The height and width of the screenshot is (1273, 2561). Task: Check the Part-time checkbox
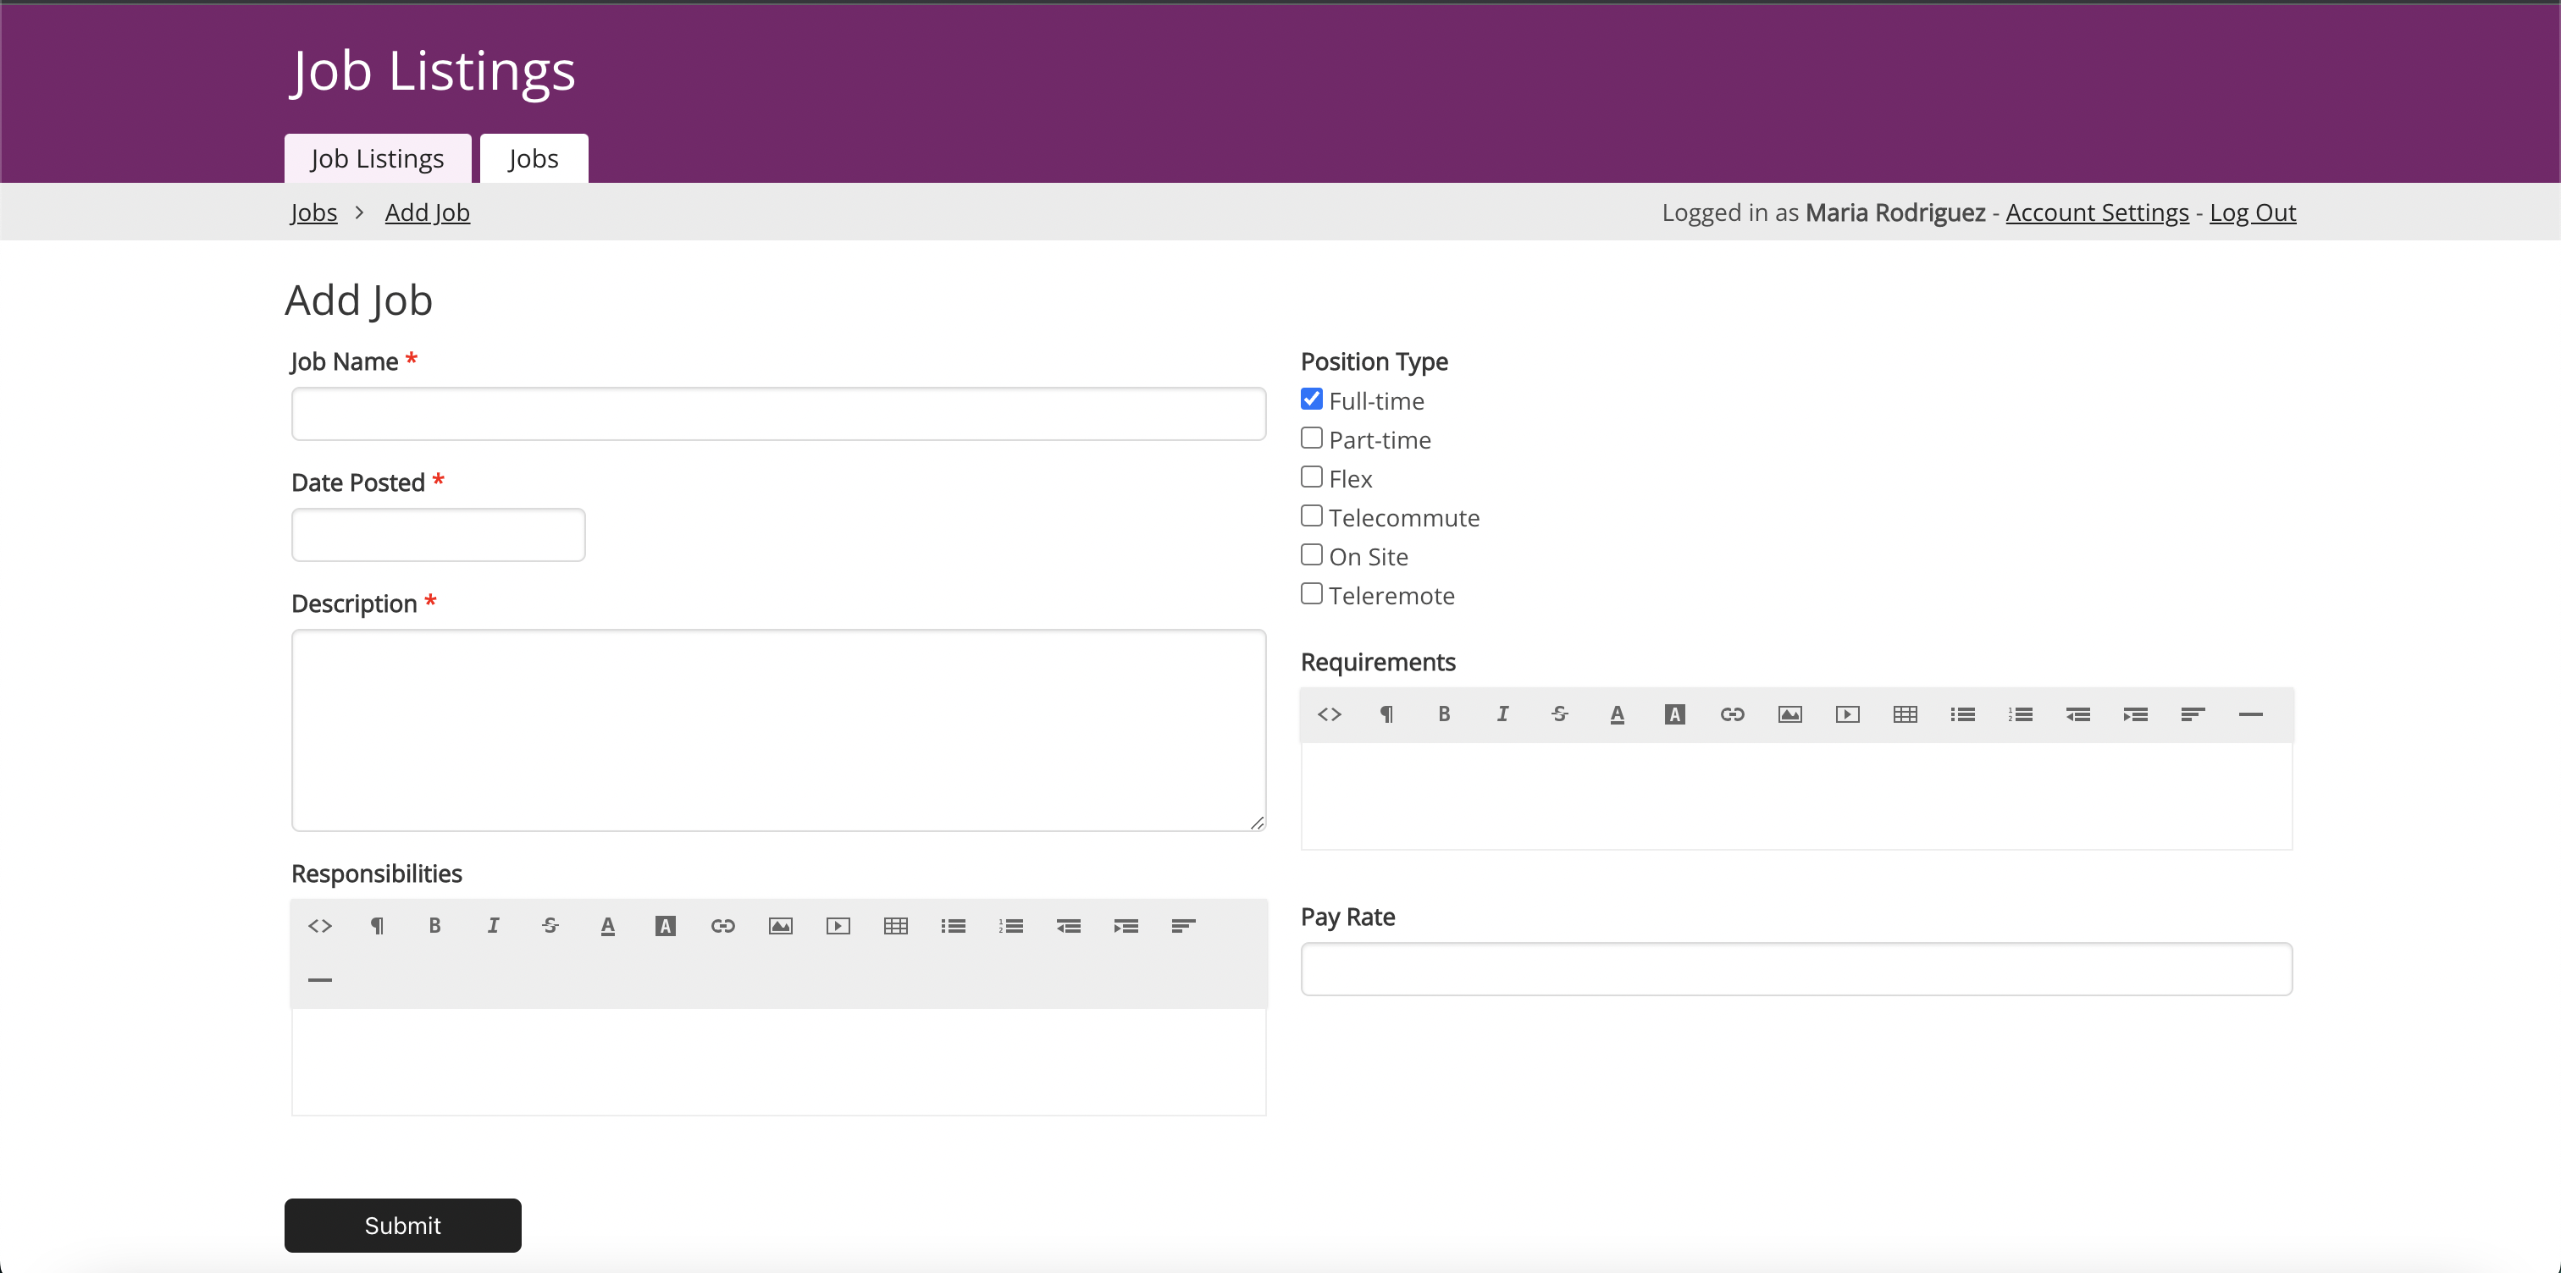pyautogui.click(x=1311, y=438)
